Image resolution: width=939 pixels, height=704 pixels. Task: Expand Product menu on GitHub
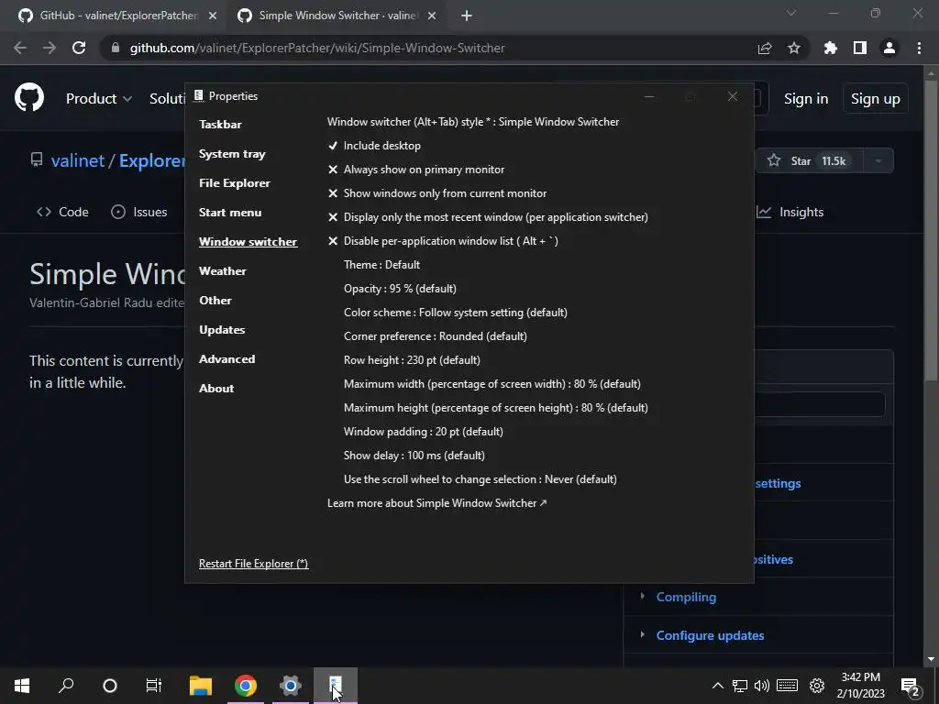99,99
